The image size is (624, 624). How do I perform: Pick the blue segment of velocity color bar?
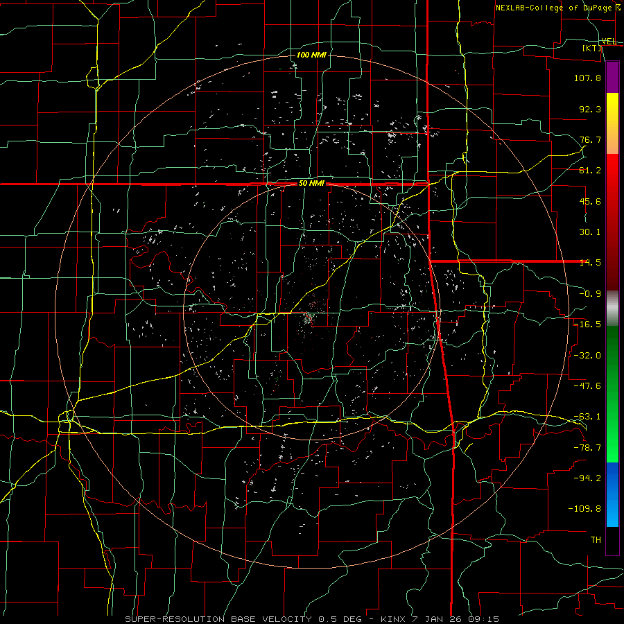612,494
